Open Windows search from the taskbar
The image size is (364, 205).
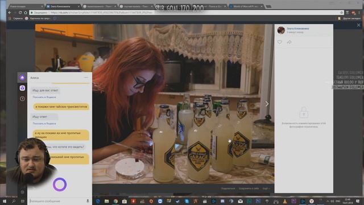tap(14, 201)
